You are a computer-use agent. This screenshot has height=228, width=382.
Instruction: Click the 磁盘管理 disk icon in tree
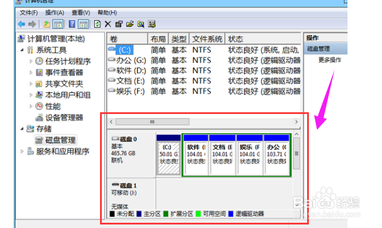point(39,140)
